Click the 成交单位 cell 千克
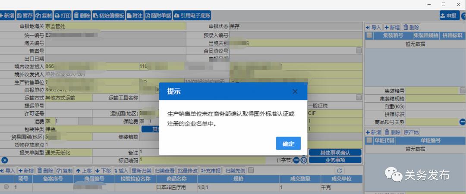Image resolution: width=466 pixels, height=194 pixels. [x=341, y=188]
